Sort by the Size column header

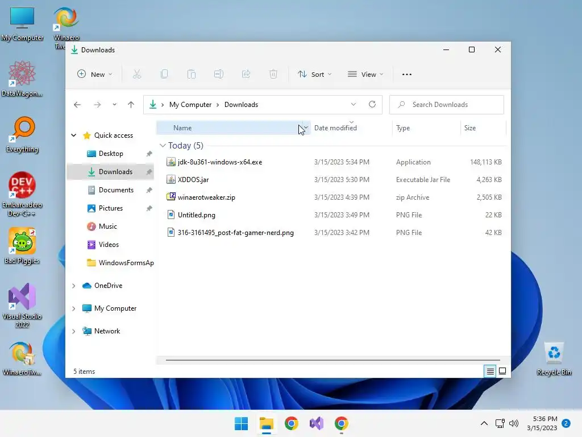pyautogui.click(x=483, y=128)
